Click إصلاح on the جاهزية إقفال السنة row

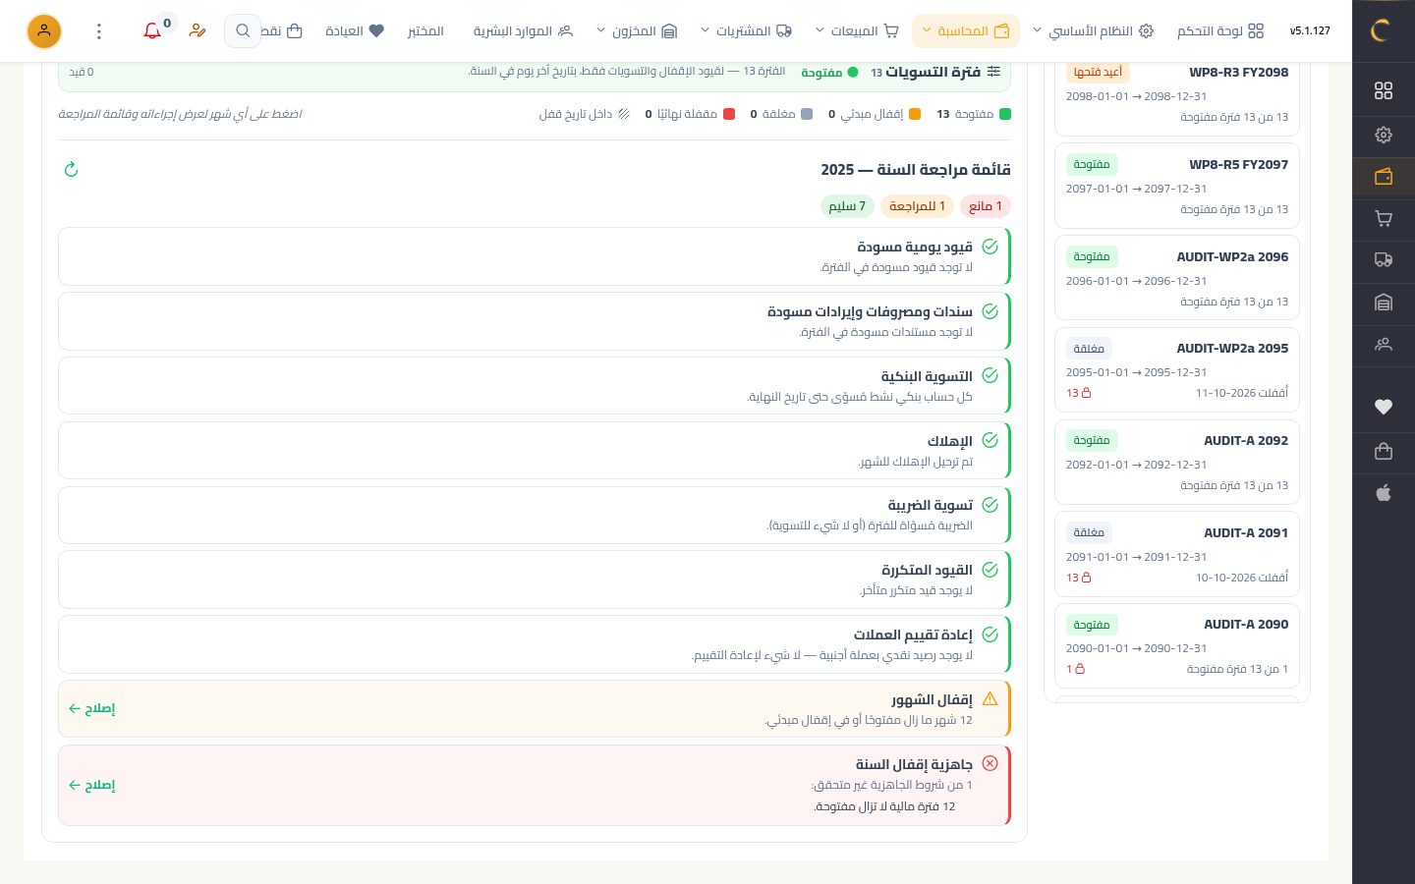pyautogui.click(x=91, y=785)
